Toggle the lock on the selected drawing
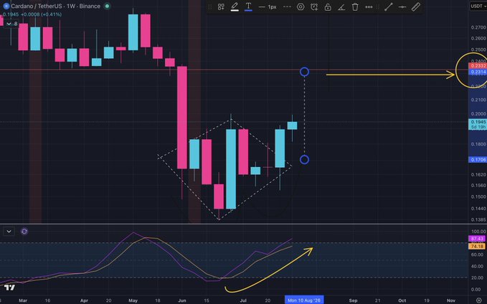Screen dimensions: 487x304 [328, 6]
